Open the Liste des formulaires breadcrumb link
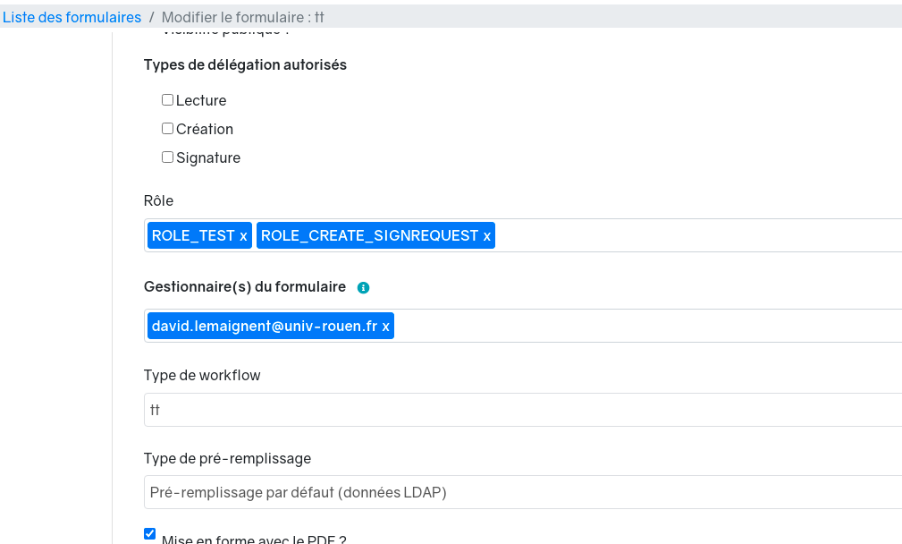Image resolution: width=902 pixels, height=544 pixels. (72, 18)
